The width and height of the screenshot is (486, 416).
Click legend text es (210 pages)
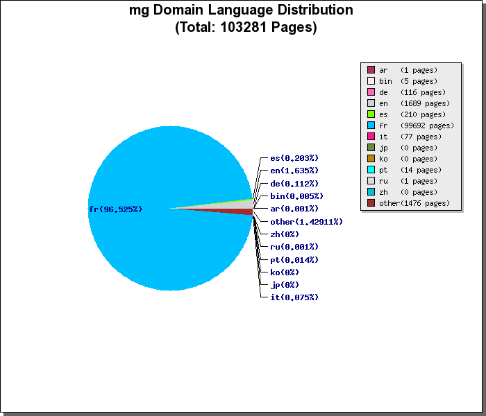tap(412, 114)
